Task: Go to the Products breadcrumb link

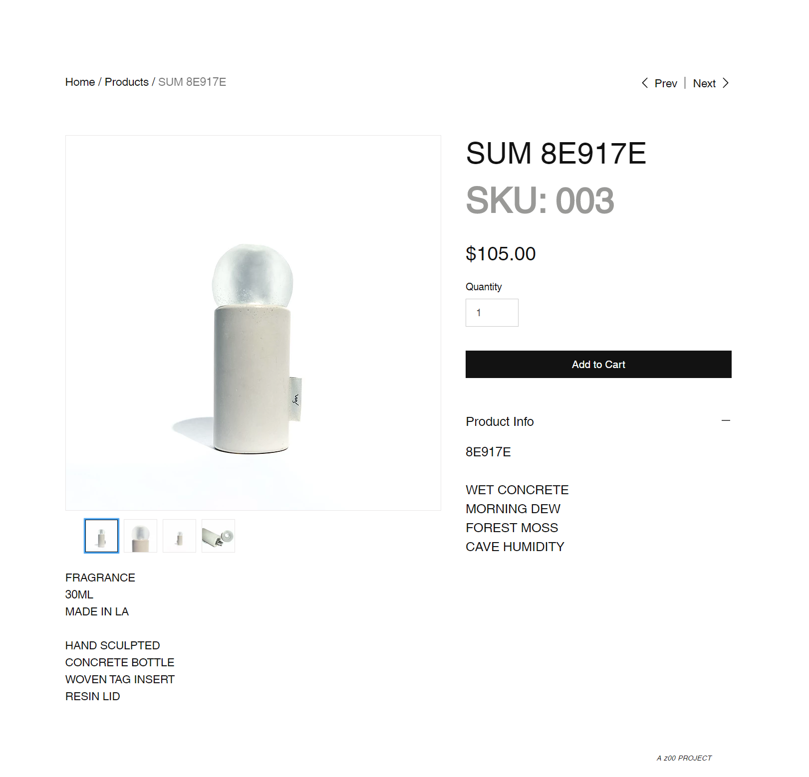Action: click(x=127, y=82)
